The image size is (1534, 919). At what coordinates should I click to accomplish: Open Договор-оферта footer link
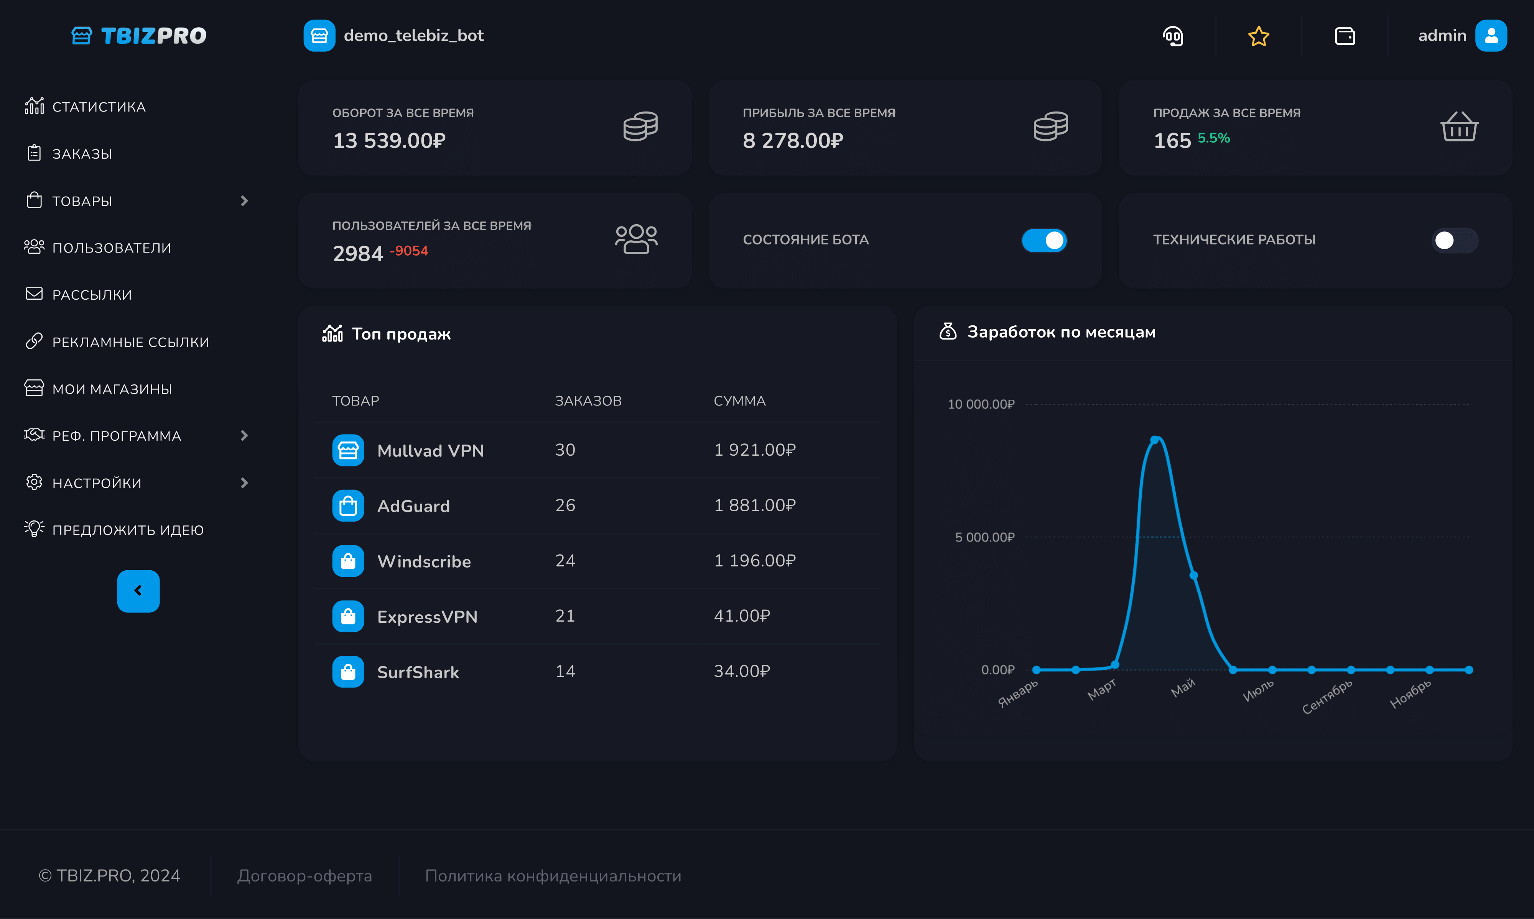[304, 876]
